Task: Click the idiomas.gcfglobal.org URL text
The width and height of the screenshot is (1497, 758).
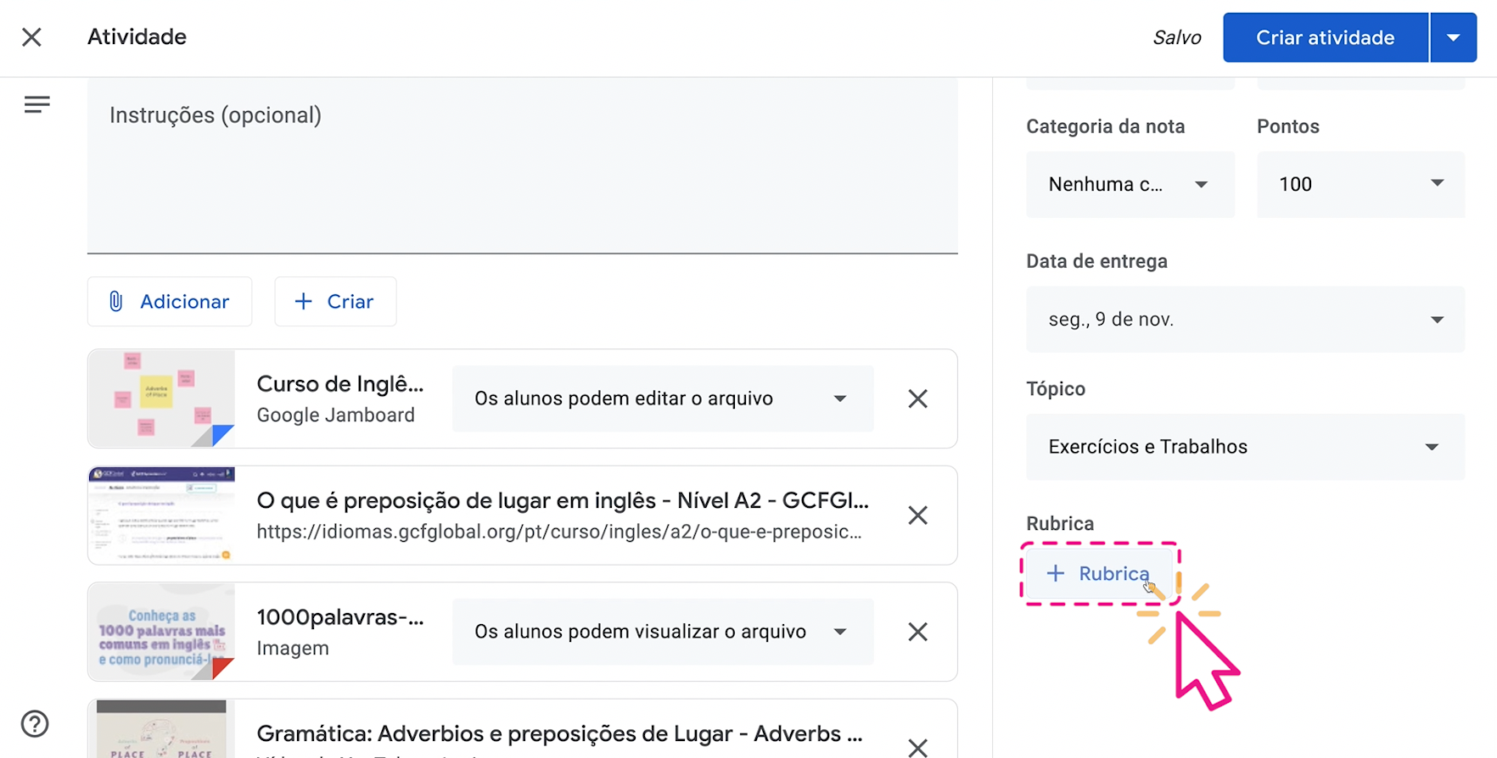Action: click(x=558, y=532)
